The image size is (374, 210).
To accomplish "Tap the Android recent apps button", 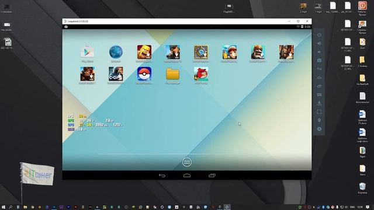I will coord(212,176).
